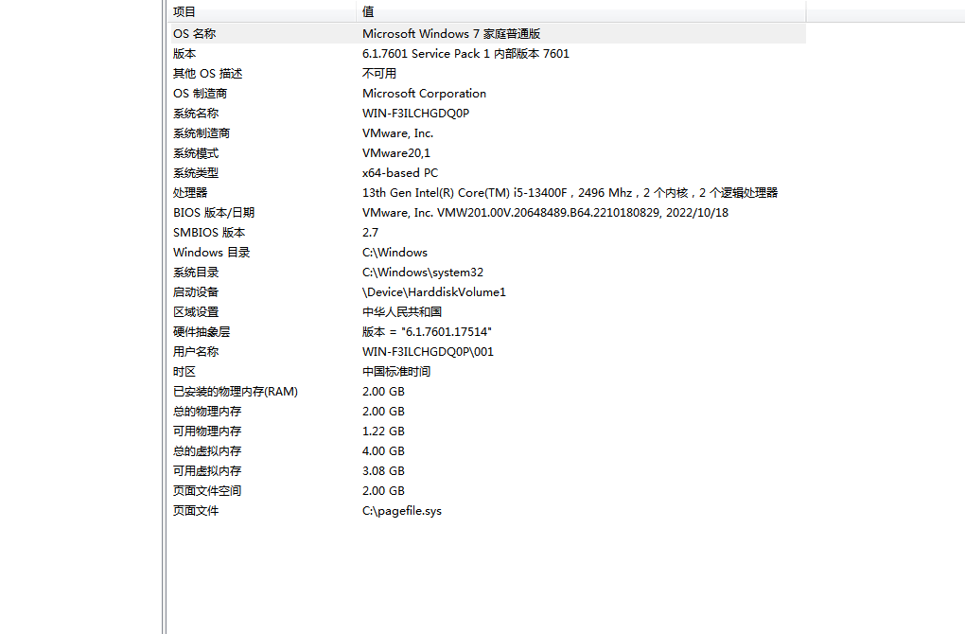Click value 中国标准时间

click(x=396, y=372)
